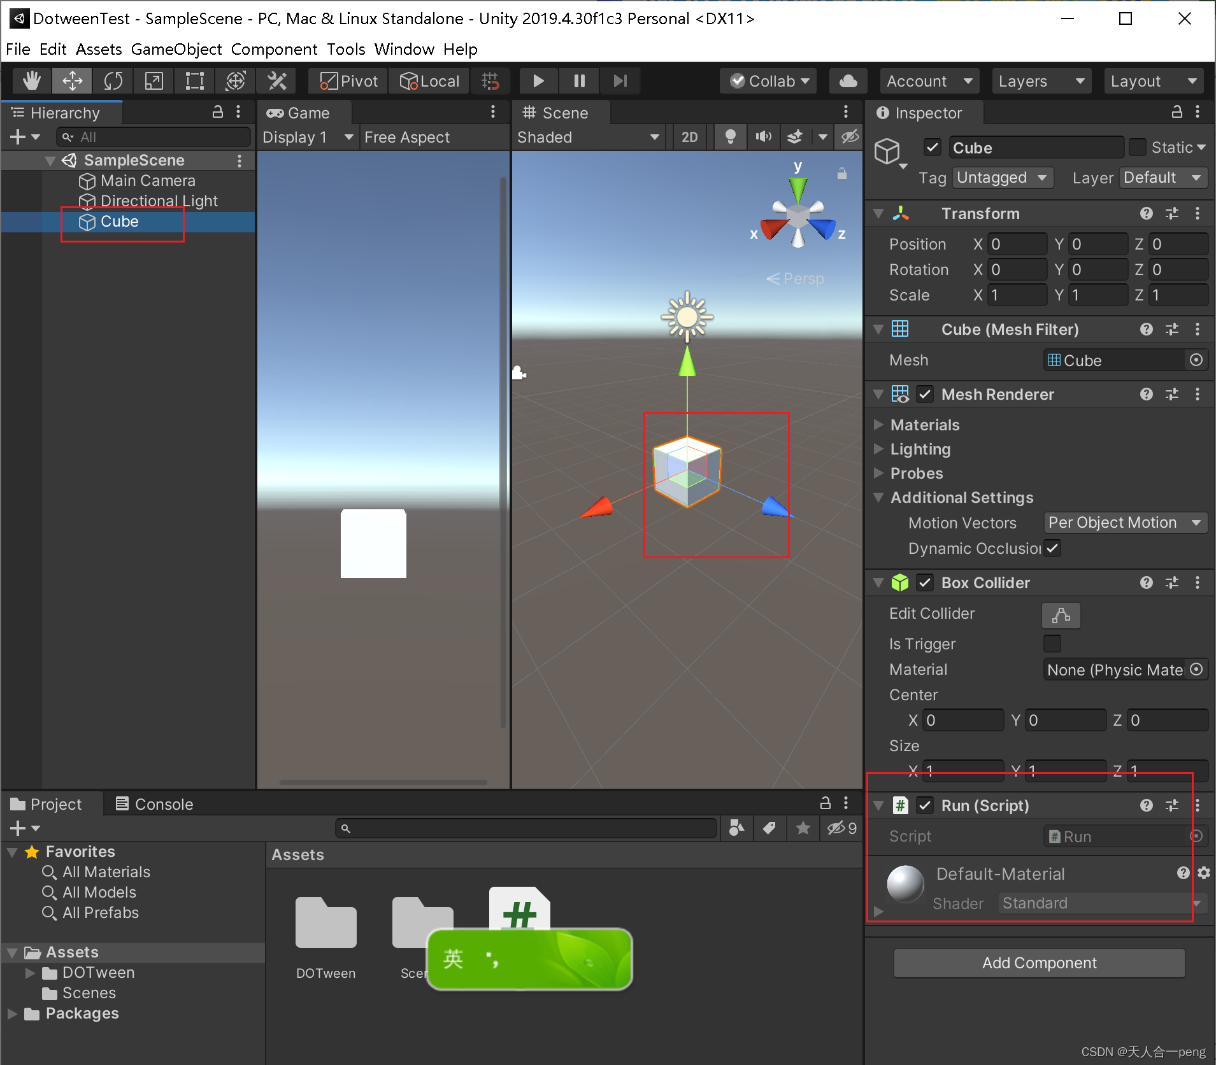Toggle Pivot handle position mode
This screenshot has width=1216, height=1065.
click(347, 81)
